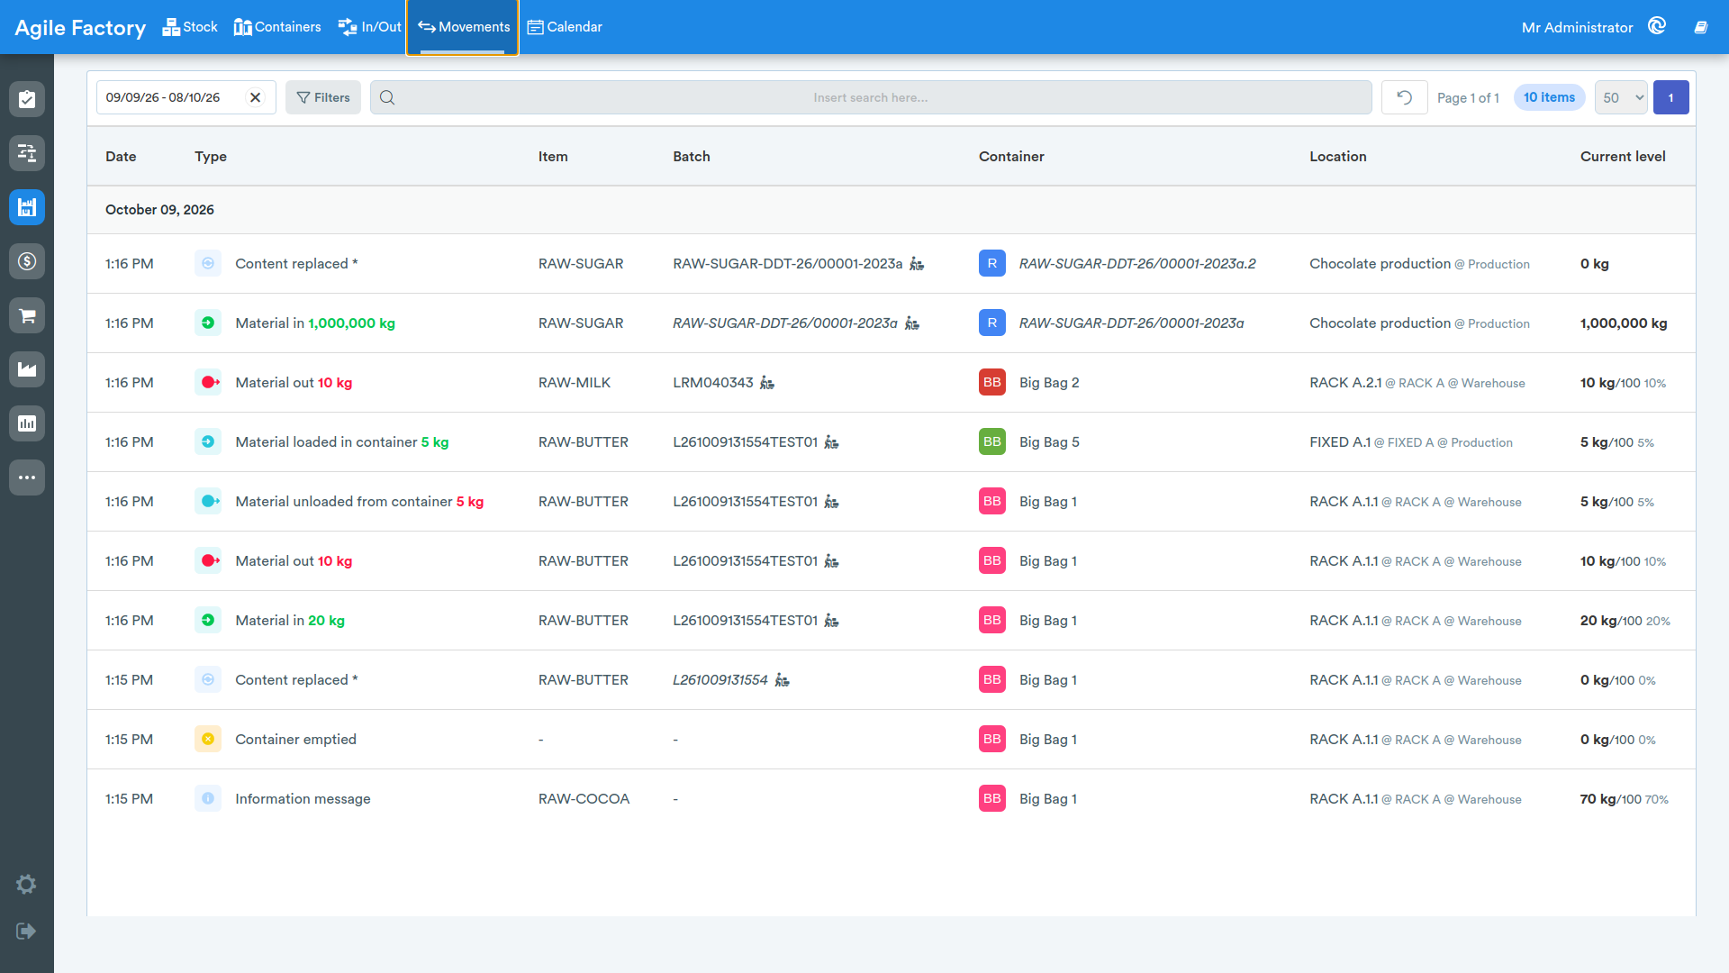Open the shopping cart sidebar icon
1729x973 pixels.
click(27, 315)
